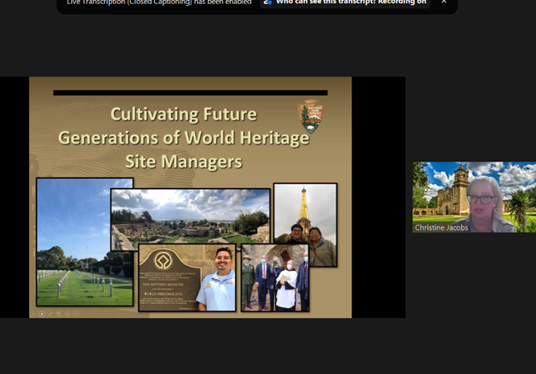Screen dimensions: 536x374
Task: Click the Eiffel Tower selfie photo
Action: (305, 224)
